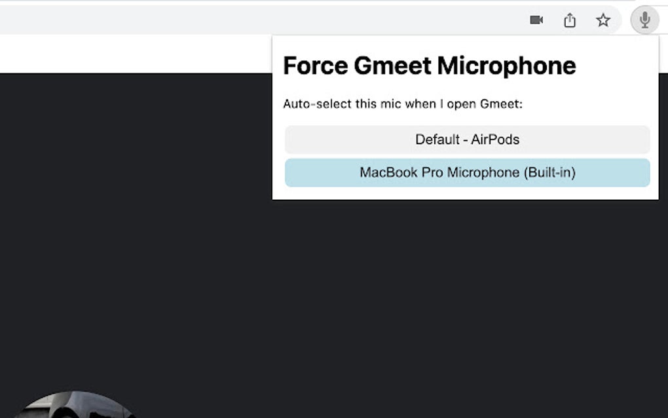Bookmark this page using the star icon
The height and width of the screenshot is (418, 668).
(603, 20)
